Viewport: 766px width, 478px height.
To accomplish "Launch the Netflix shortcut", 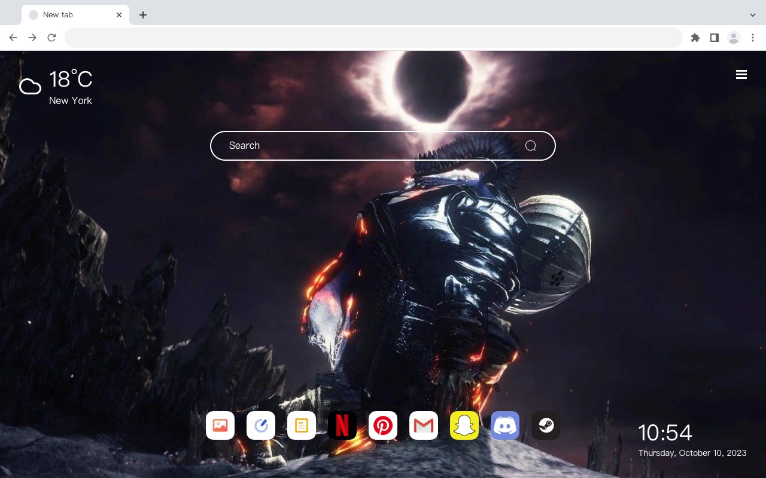I will point(342,425).
